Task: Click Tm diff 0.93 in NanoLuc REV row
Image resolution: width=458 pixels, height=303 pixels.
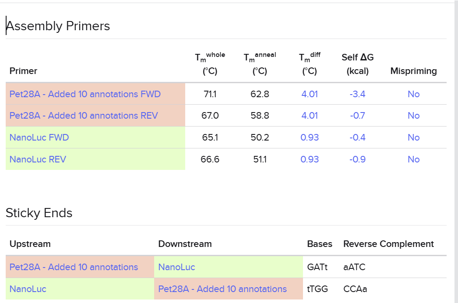Action: (310, 159)
